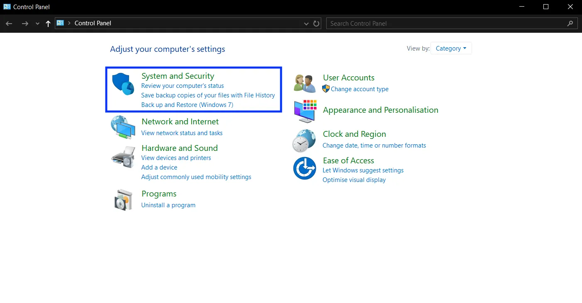Click the Control Panel icon in address bar

point(60,23)
